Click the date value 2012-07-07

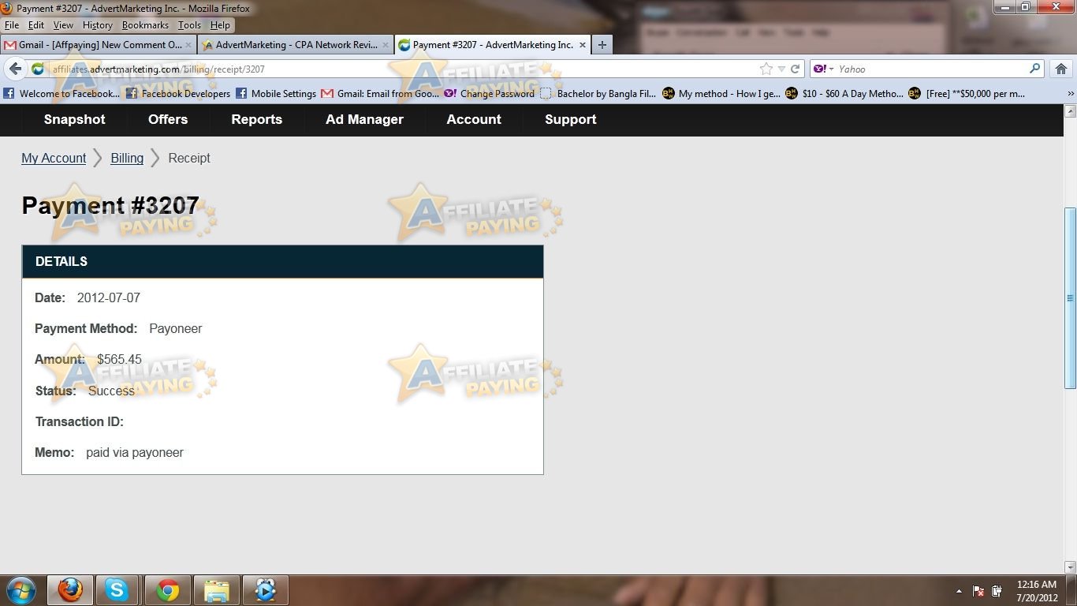coord(109,297)
